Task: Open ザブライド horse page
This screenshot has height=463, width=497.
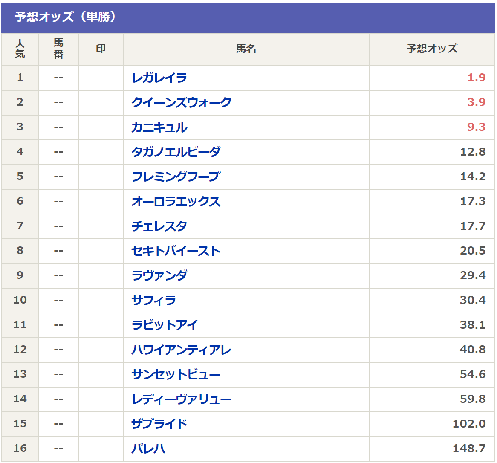Action: (159, 424)
